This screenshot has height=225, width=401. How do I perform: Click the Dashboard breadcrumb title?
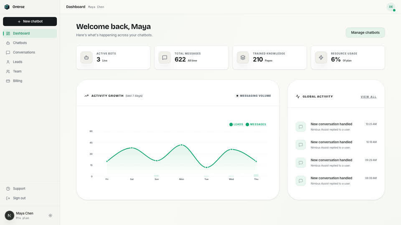click(x=76, y=7)
